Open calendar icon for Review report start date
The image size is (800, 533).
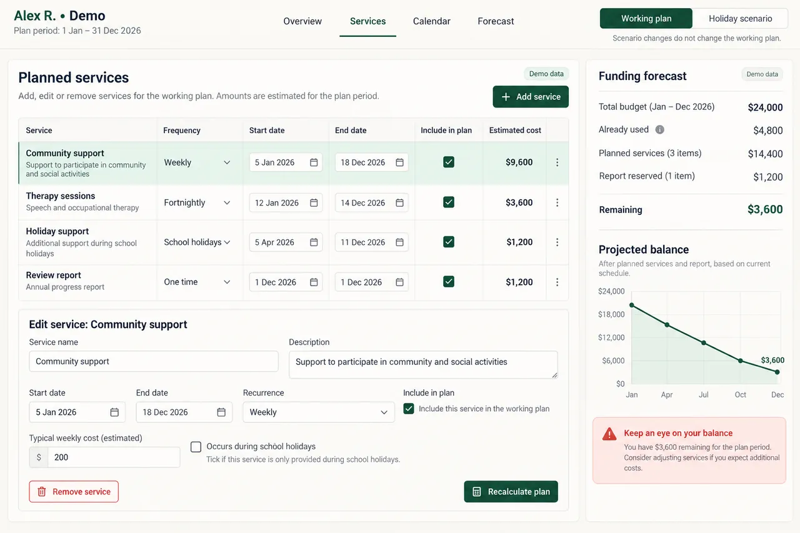coord(314,282)
